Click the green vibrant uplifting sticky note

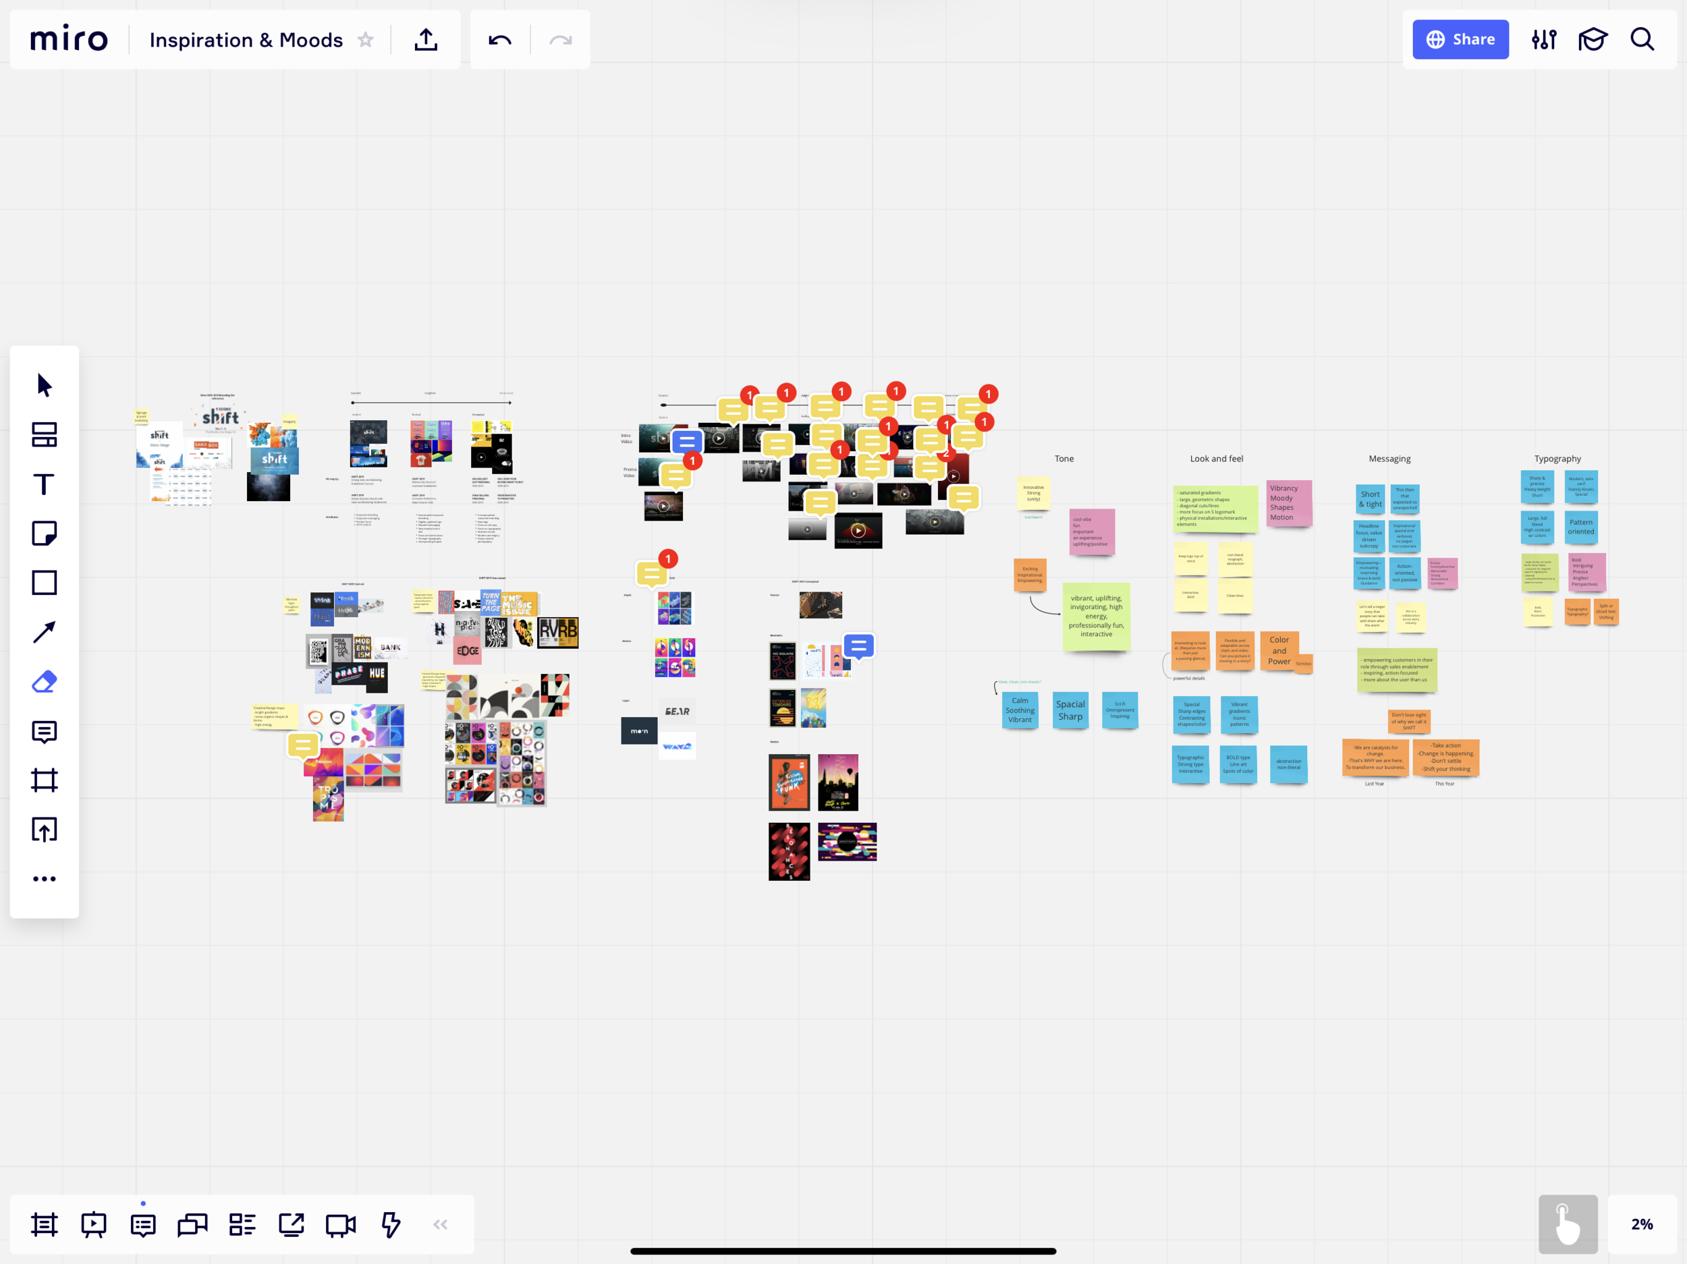tap(1096, 616)
